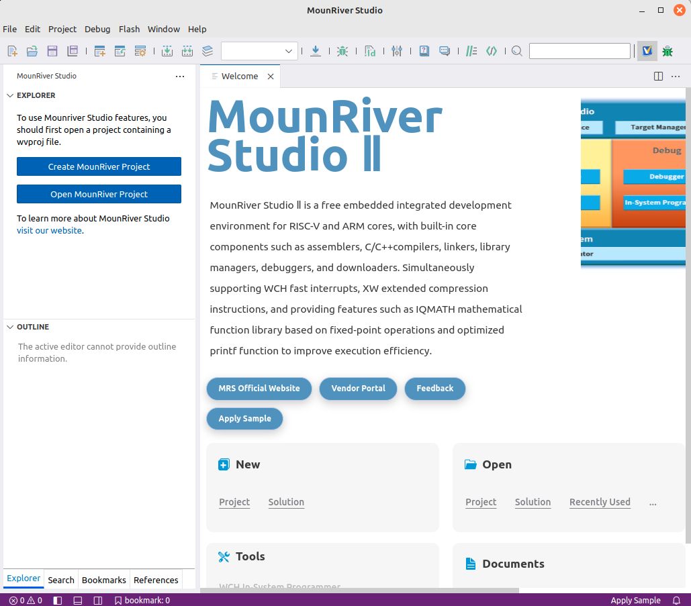
Task: Toggle the bottom panel from status bar
Action: pyautogui.click(x=78, y=600)
